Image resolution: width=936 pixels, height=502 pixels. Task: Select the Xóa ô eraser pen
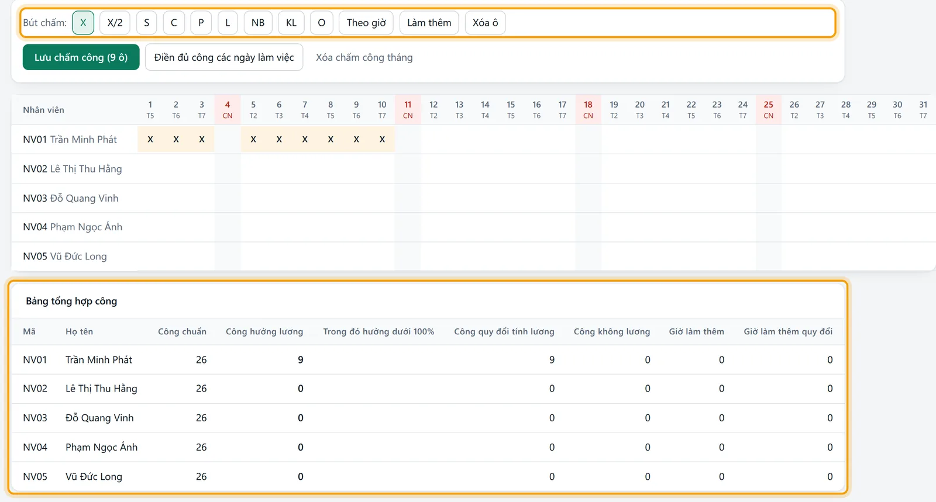click(486, 23)
